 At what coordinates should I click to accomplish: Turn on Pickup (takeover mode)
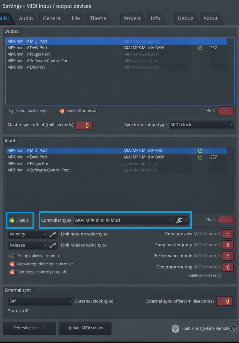12,256
